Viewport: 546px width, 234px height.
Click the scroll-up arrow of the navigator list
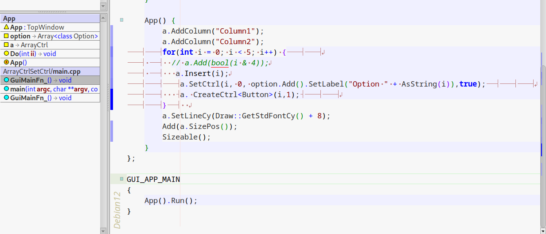[x=103, y=18]
